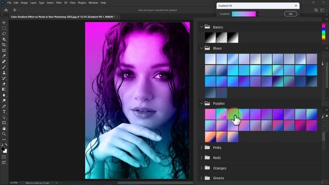
Task: Expand the Greens gradient folder
Action: tap(202, 178)
